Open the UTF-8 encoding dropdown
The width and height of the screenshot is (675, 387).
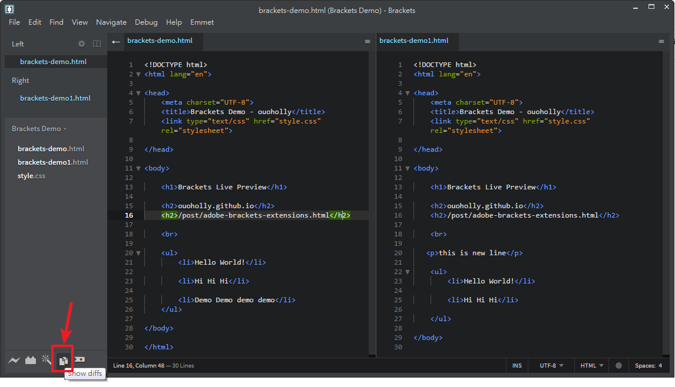pyautogui.click(x=551, y=365)
